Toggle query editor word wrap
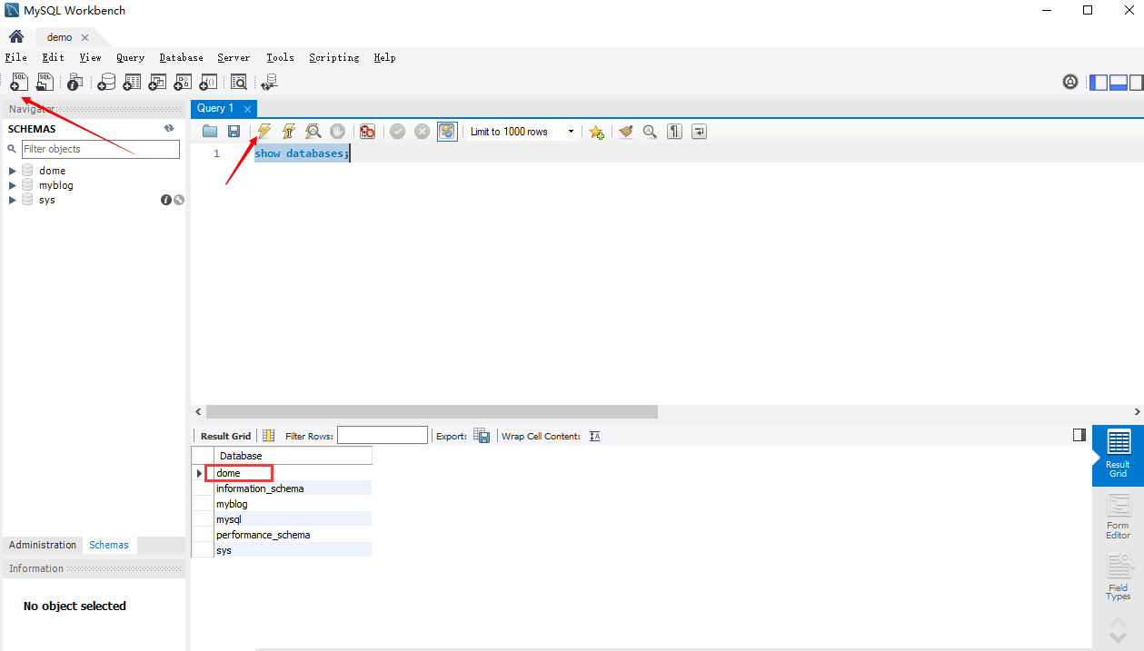The image size is (1144, 651). (x=699, y=132)
